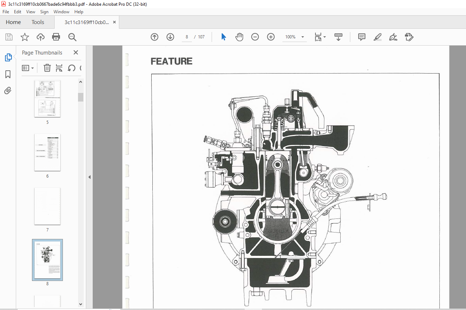Click the stamp/edit tool icon
466x310 pixels.
tap(409, 37)
